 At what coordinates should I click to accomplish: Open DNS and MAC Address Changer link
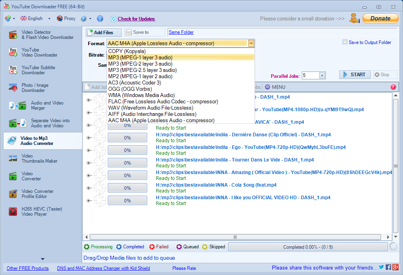point(104,268)
